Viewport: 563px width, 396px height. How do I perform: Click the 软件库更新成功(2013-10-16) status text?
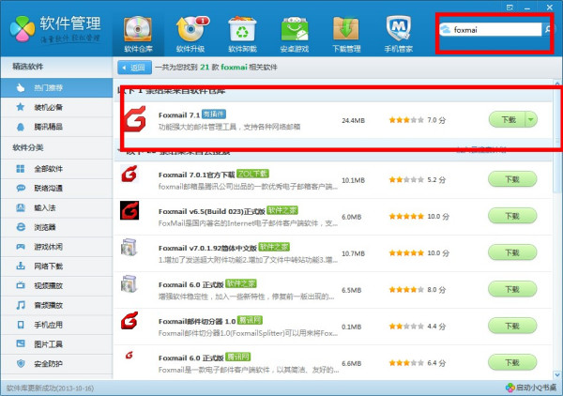(x=50, y=388)
